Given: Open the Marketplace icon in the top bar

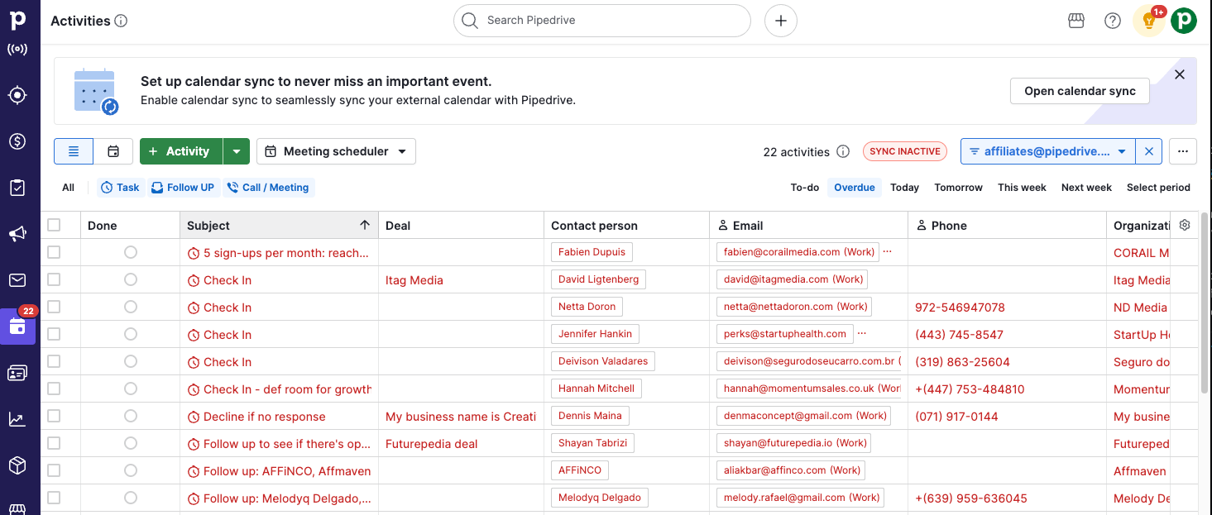Looking at the screenshot, I should click(1075, 21).
